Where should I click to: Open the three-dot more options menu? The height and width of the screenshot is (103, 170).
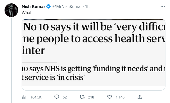163,7
